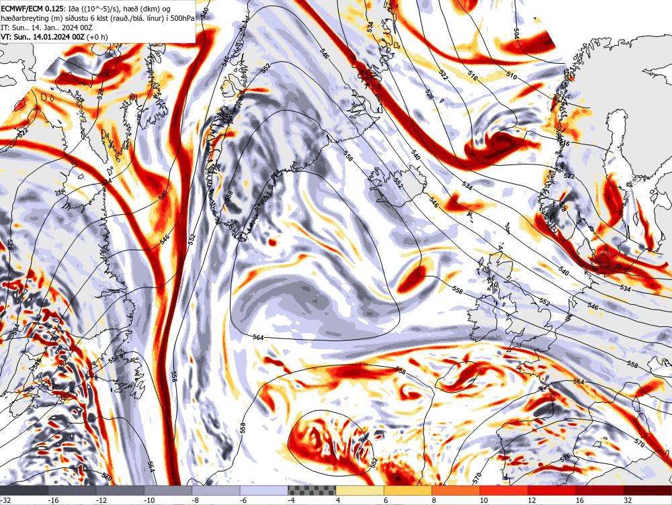Click the '32' legend value
Viewport: 672px width, 505px height.
628,500
